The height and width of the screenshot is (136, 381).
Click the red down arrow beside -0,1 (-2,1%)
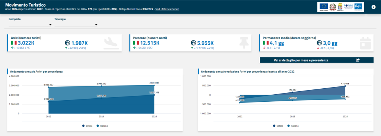tap(264, 48)
